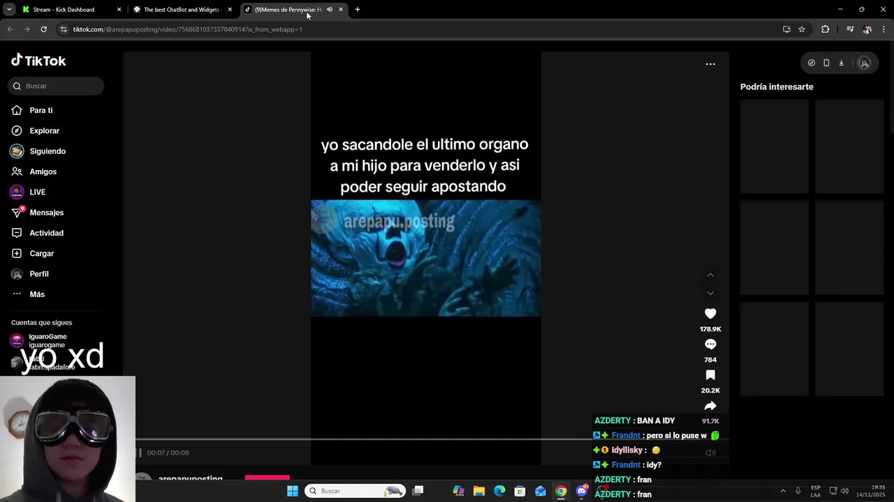Viewport: 894px width, 502px height.
Task: Toggle video volume speaker icon
Action: point(710,452)
